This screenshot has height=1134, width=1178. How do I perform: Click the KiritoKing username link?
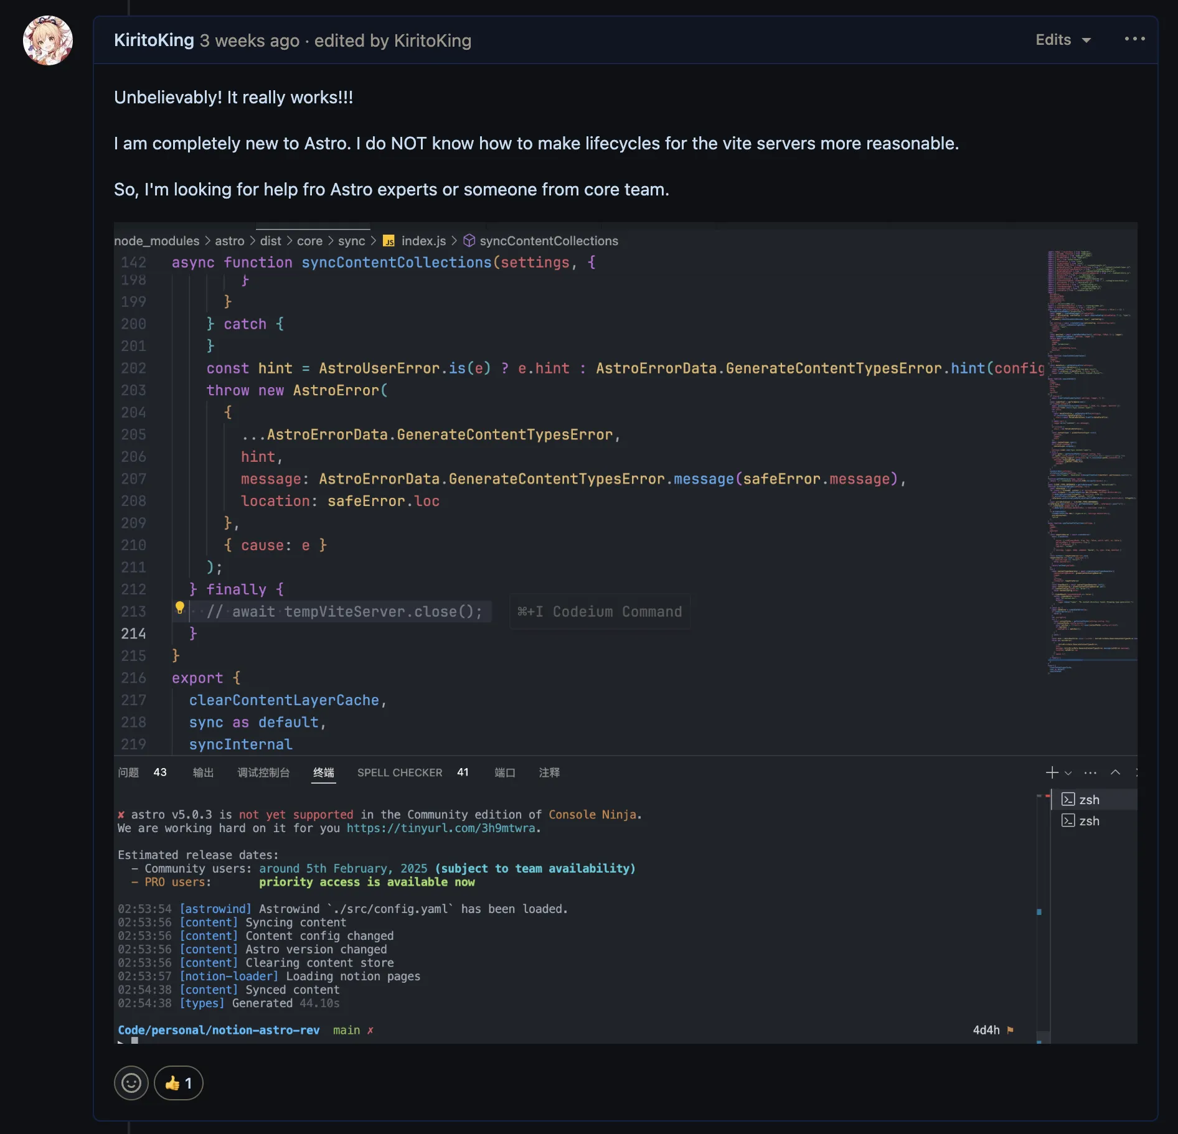[154, 40]
